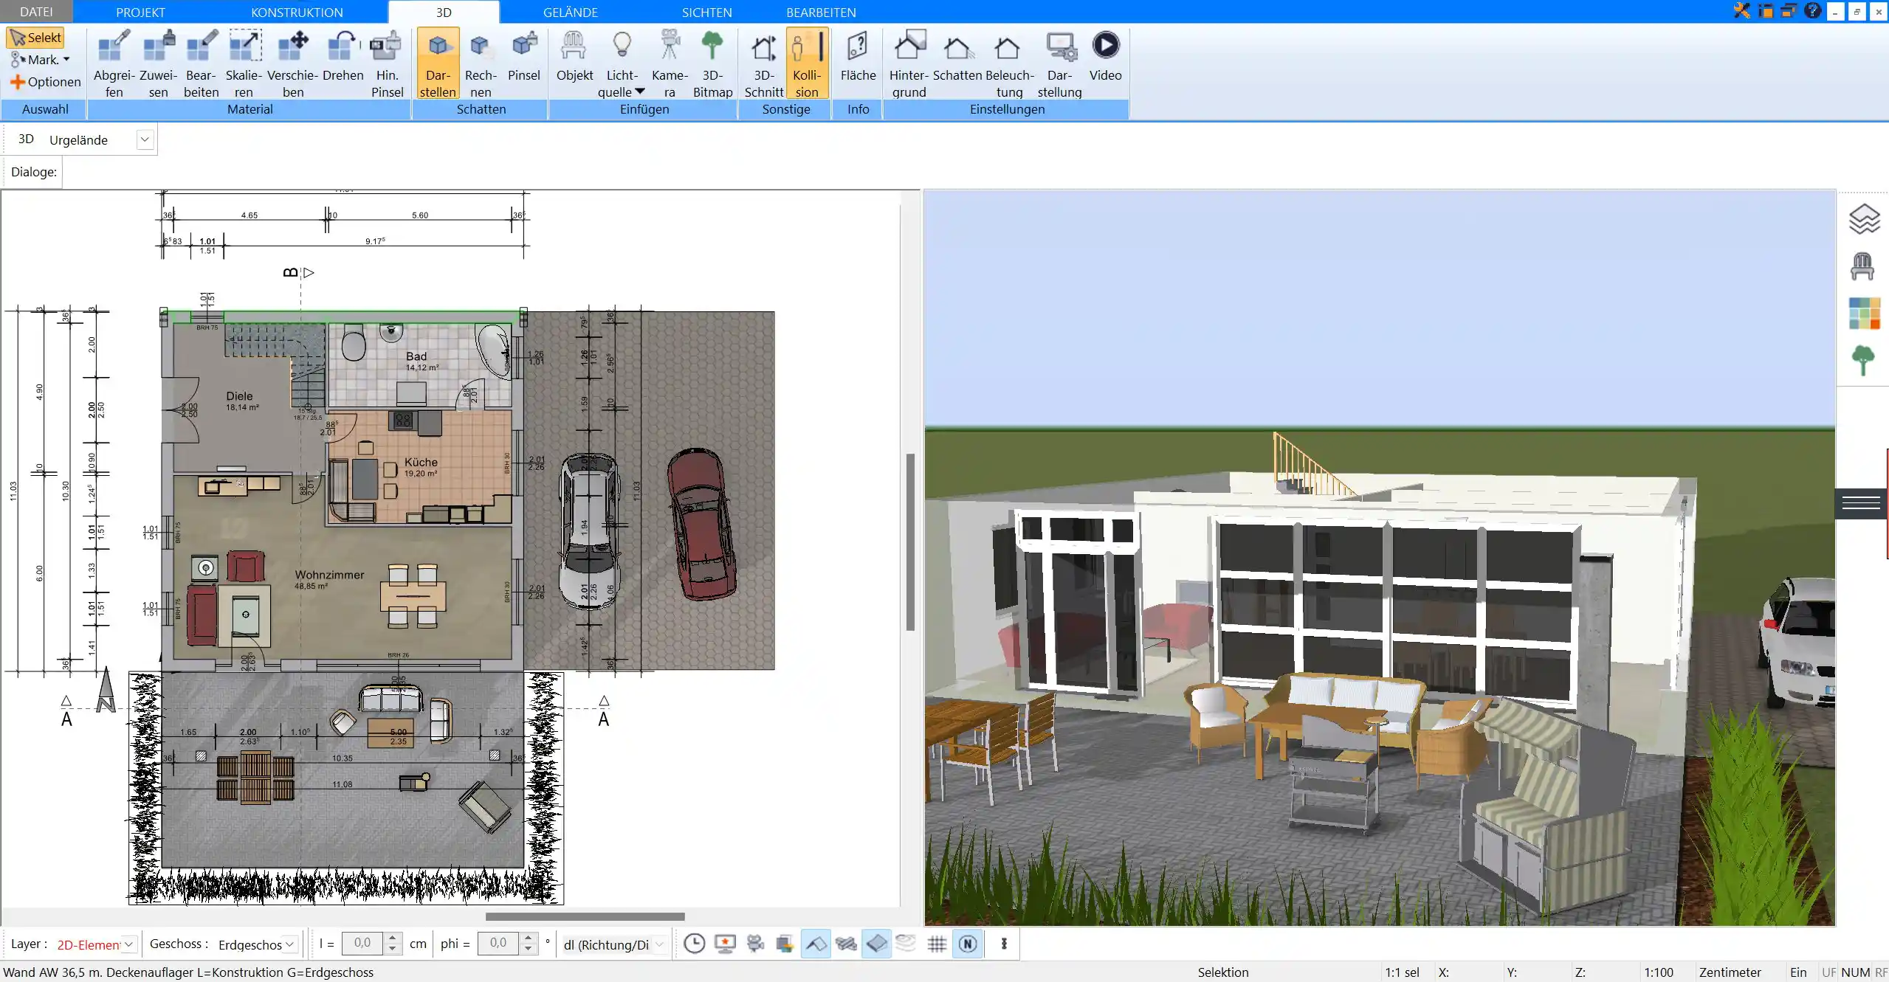Click the Optionen button
This screenshot has height=982, width=1889.
pyautogui.click(x=45, y=81)
